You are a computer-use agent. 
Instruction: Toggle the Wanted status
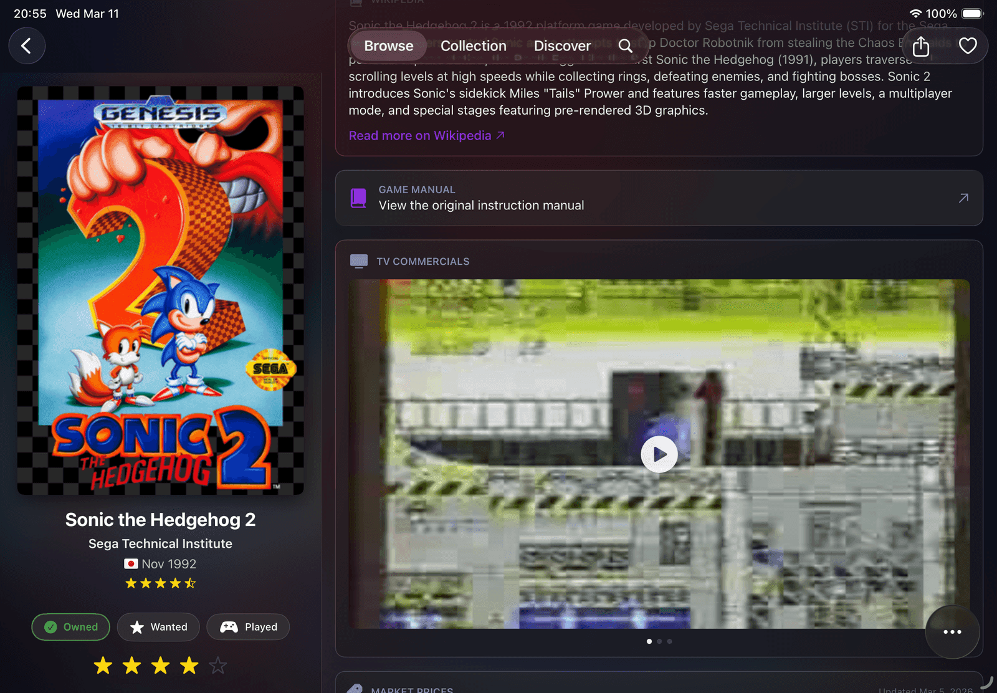tap(158, 627)
